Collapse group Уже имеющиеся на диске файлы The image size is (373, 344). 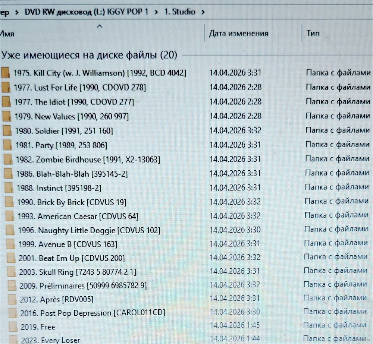[89, 55]
